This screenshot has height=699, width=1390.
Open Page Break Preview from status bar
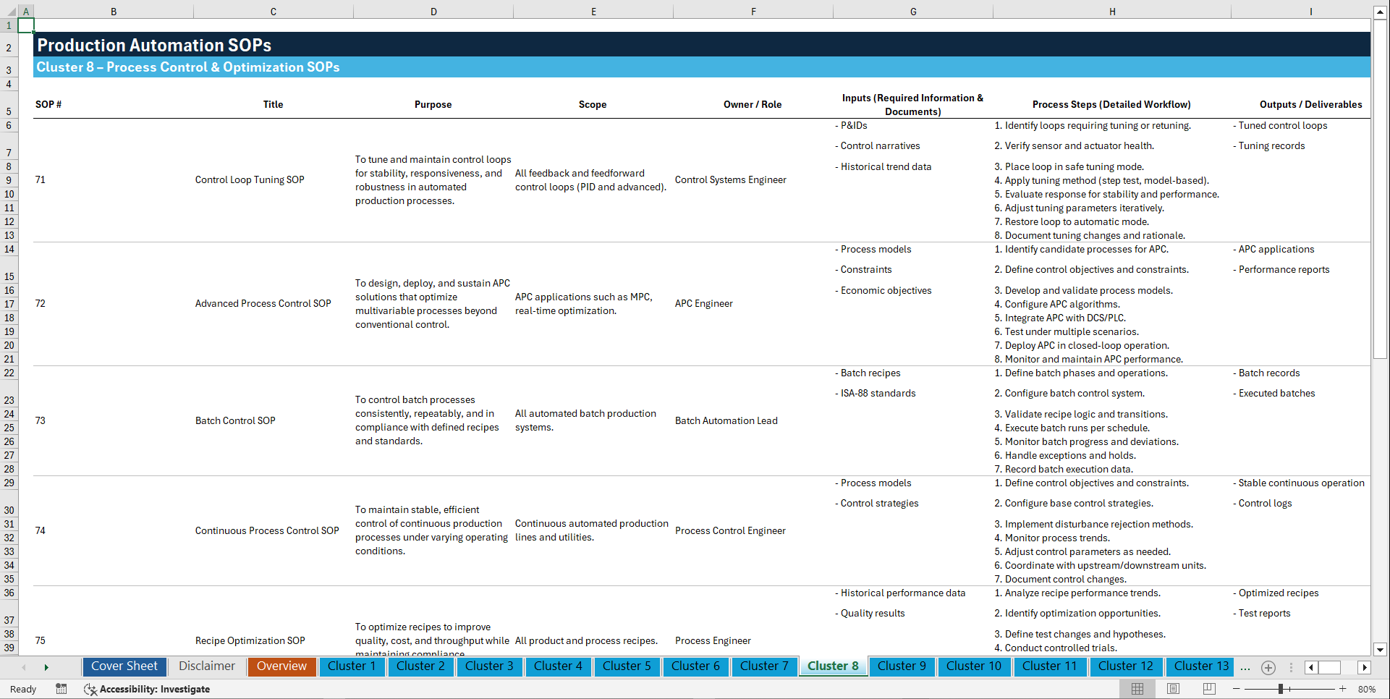click(1208, 689)
